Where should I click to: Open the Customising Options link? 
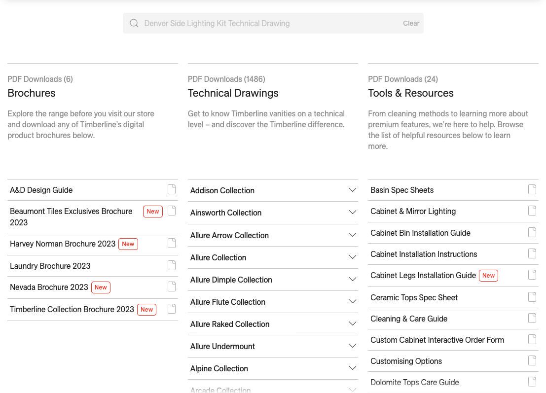pyautogui.click(x=406, y=361)
